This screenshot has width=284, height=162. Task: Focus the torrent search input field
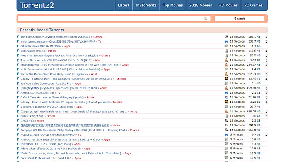pyautogui.click(x=114, y=19)
